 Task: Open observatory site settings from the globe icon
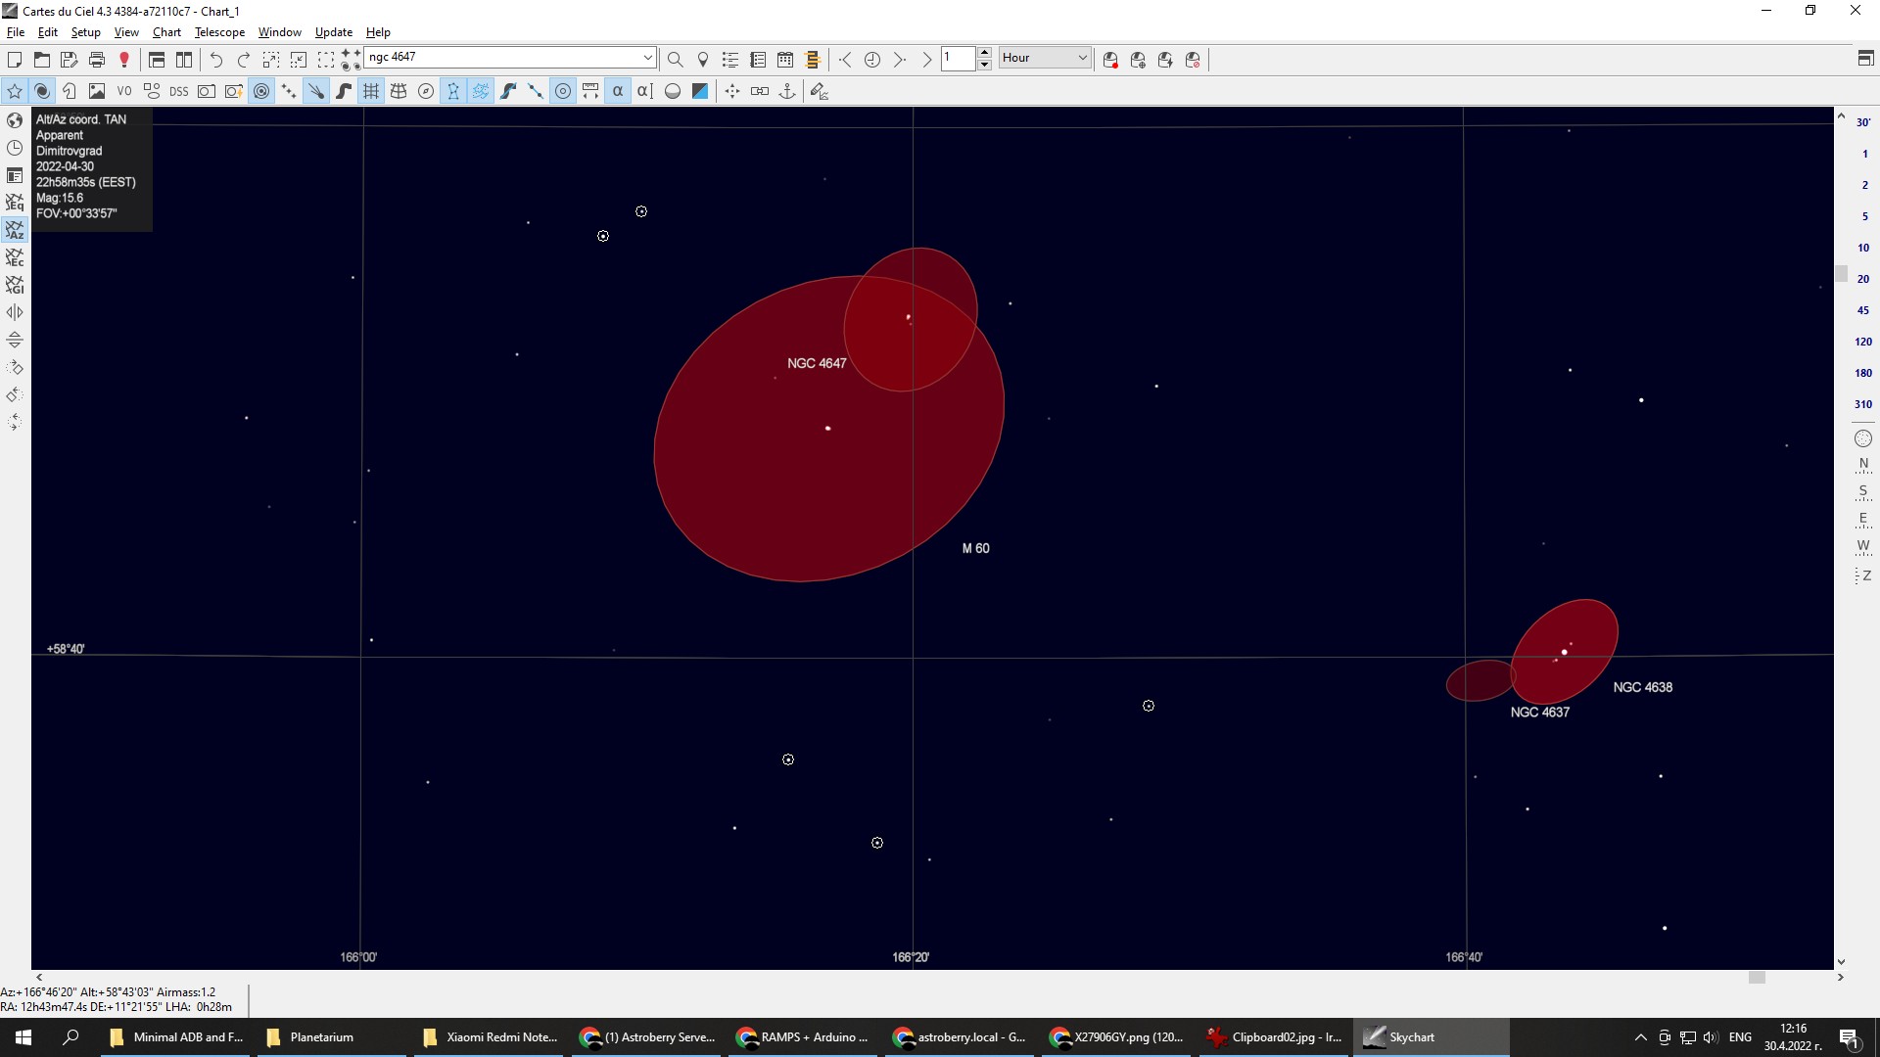15,120
